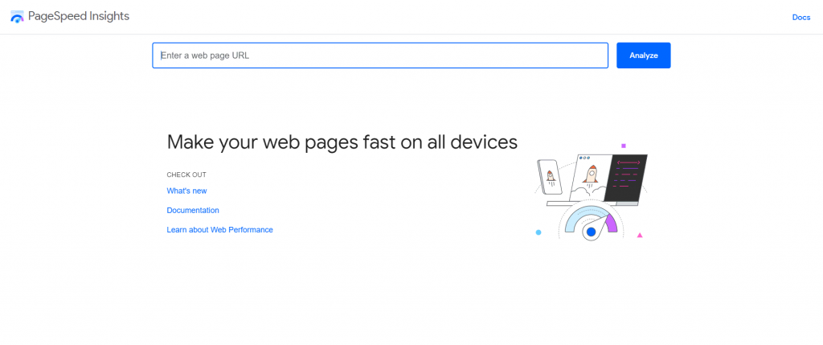Focus the web page URL input field
823x345 pixels.
380,55
